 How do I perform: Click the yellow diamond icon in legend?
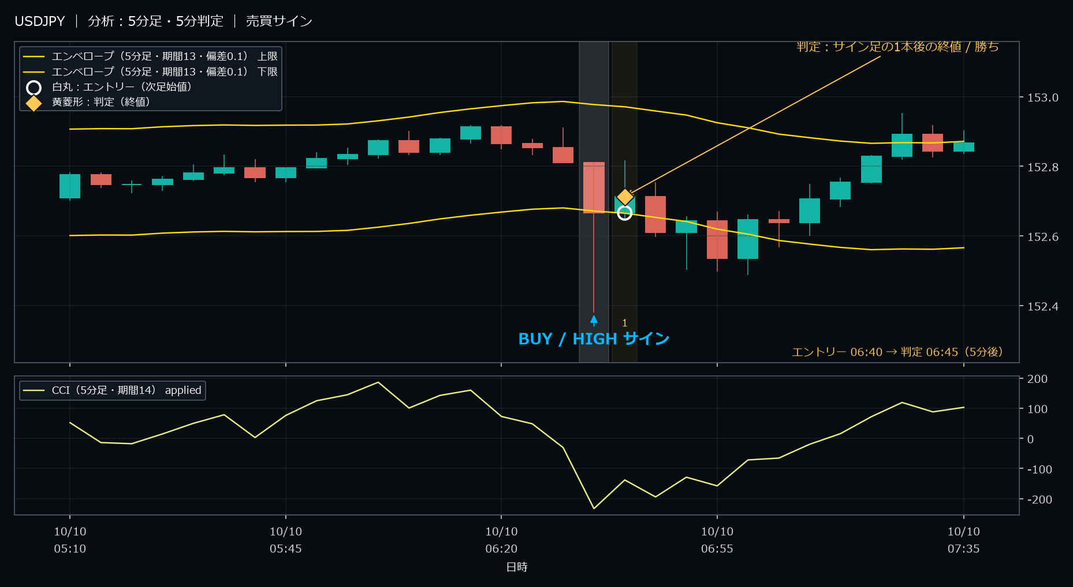coord(34,103)
